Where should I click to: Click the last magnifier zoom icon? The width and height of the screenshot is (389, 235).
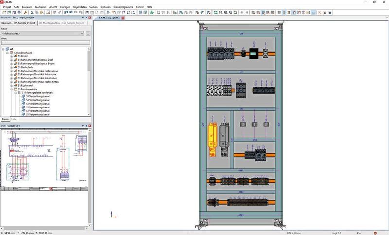[235, 13]
